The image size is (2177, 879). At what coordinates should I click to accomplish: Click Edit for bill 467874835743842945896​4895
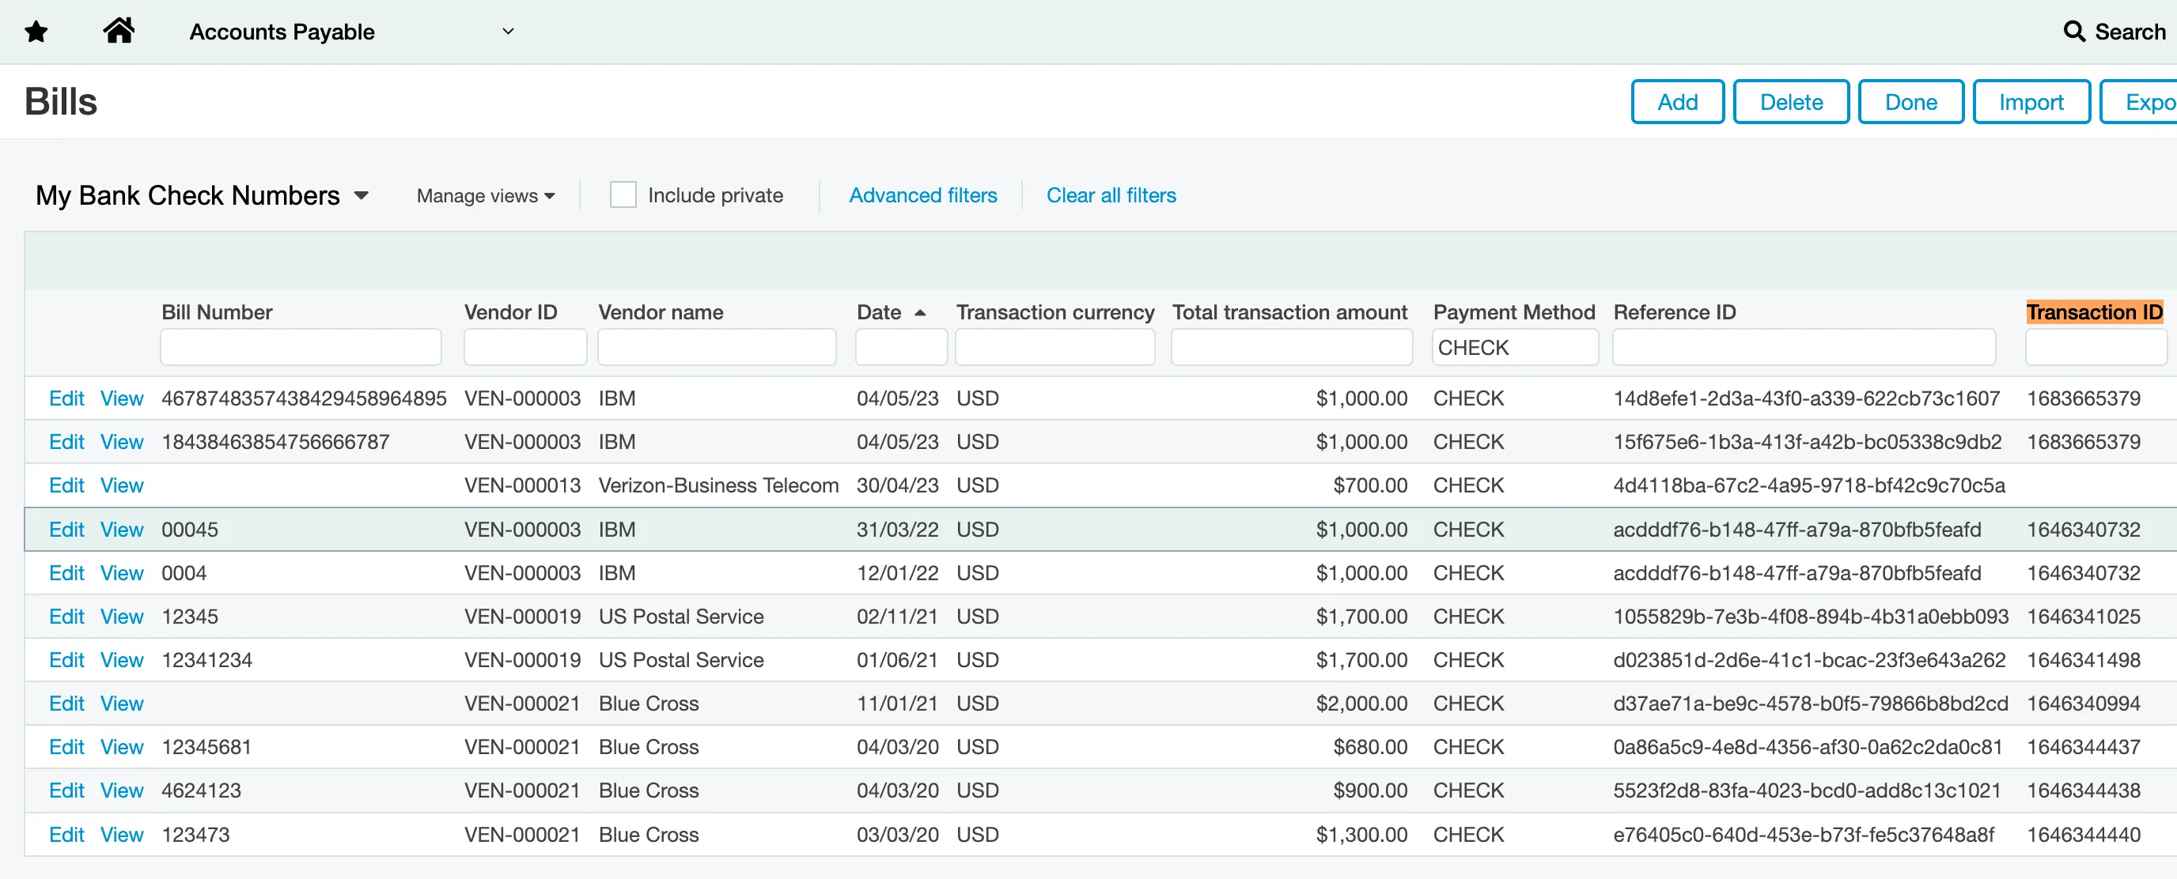[66, 398]
